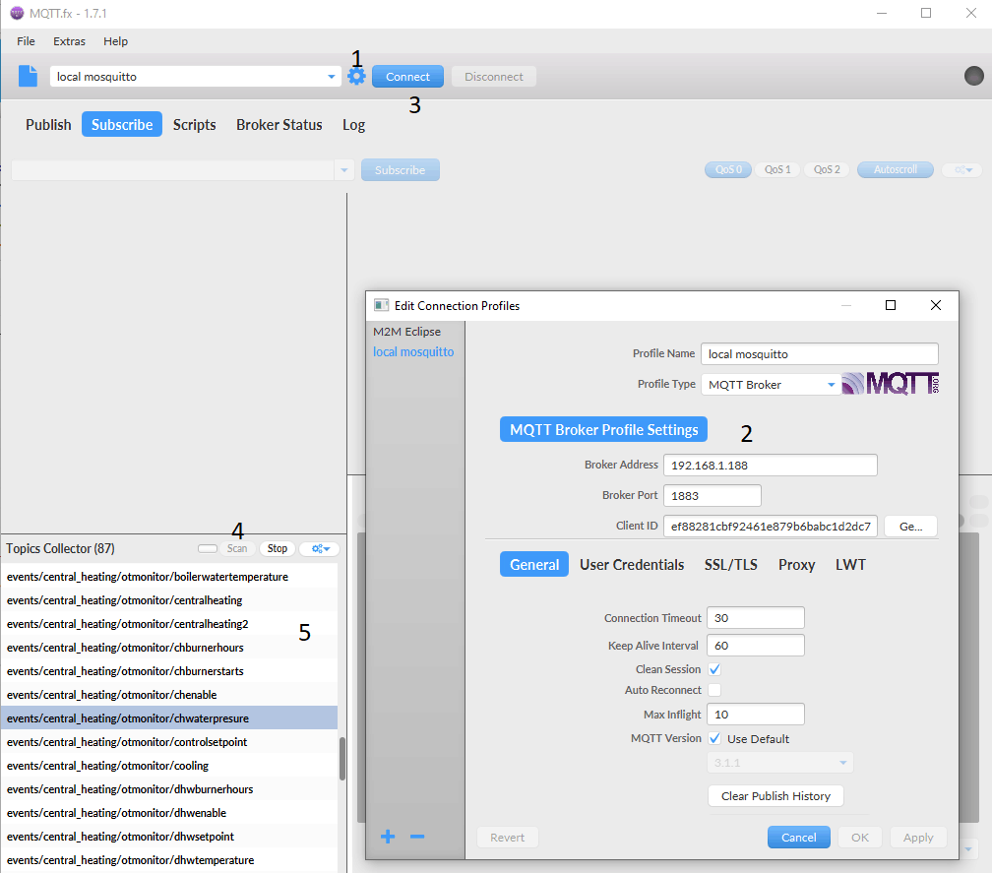Click the Broker Port field

712,495
